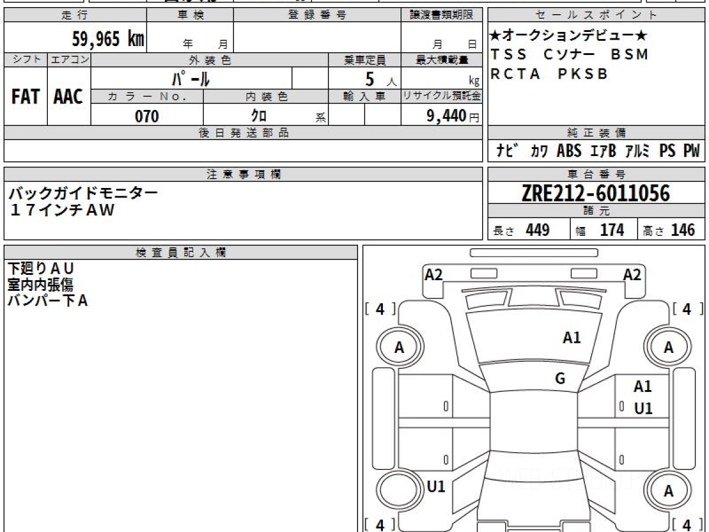Select the パール exterior color value
The image size is (709, 532).
tap(191, 78)
